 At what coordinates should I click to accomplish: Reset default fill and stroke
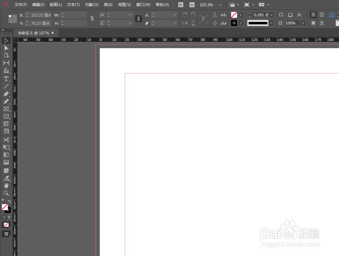[x=3, y=200]
